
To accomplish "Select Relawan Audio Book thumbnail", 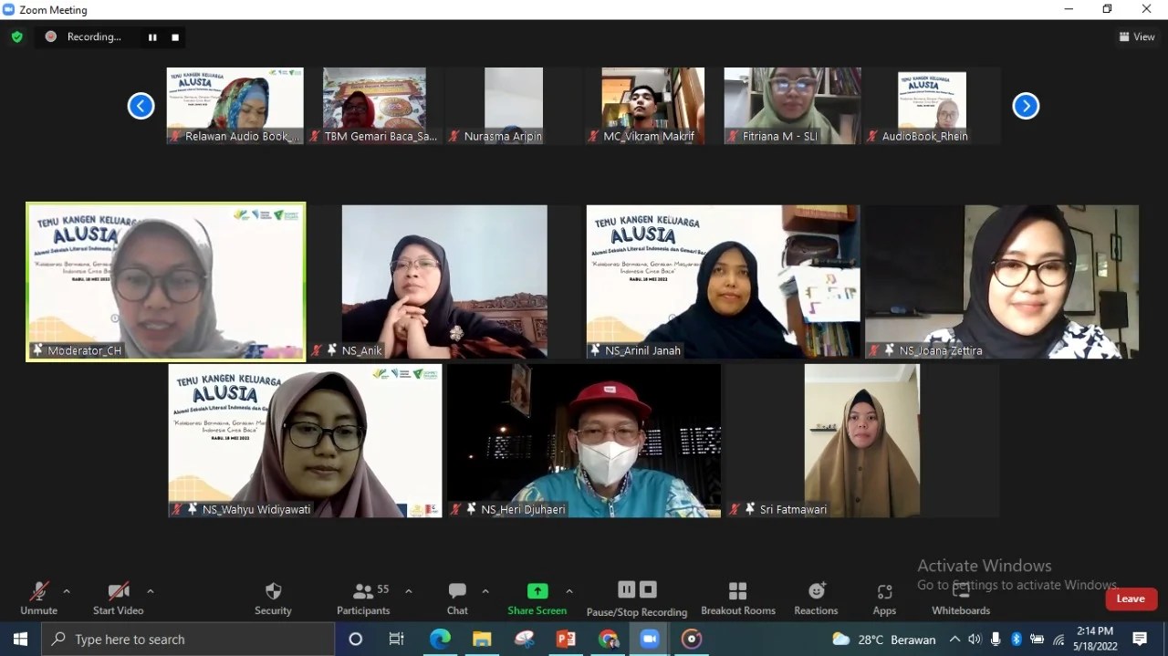I will pyautogui.click(x=235, y=106).
